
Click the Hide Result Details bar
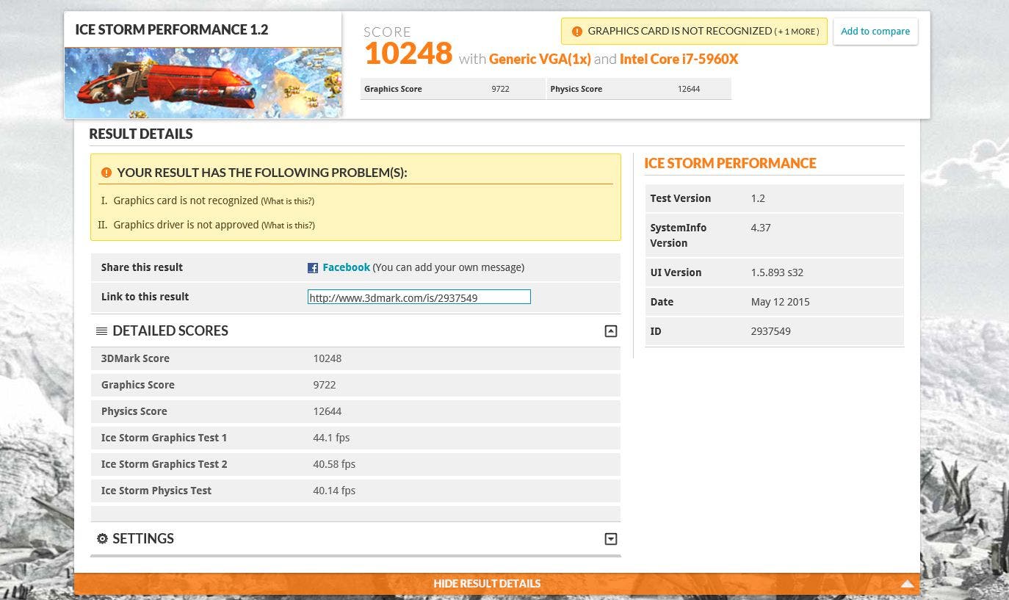coord(496,584)
